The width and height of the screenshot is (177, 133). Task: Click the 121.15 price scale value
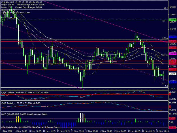point(172,88)
